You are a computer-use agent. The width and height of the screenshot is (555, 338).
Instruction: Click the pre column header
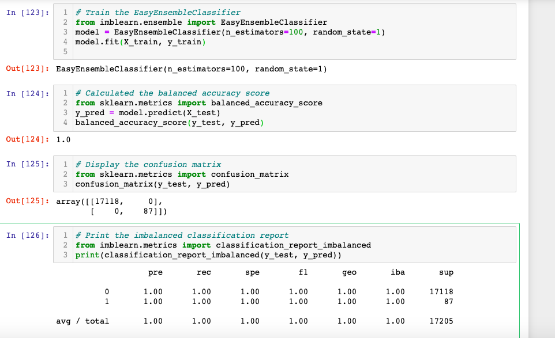pos(155,272)
